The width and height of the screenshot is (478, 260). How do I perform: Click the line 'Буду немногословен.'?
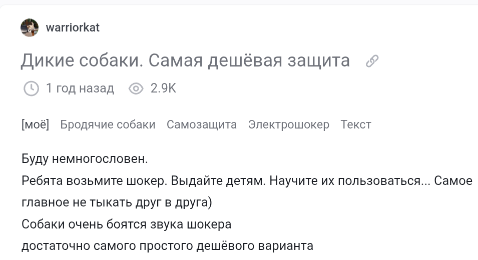tap(85, 159)
